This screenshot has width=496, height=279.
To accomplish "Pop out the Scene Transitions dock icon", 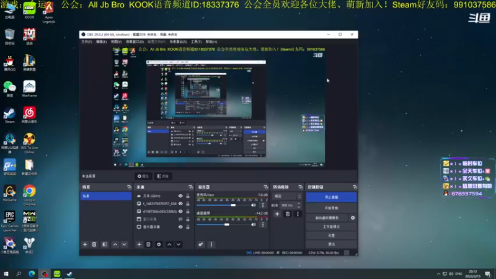I will pos(300,187).
